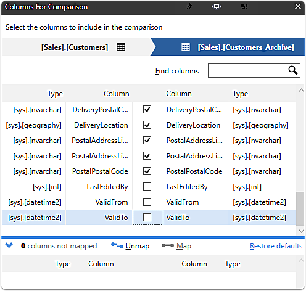
Task: Click the Archive-side [sys].[int] type cell
Action: 262,187
